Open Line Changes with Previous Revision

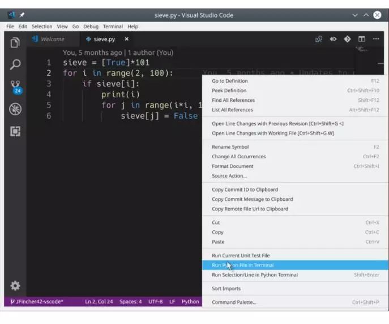(x=295, y=124)
